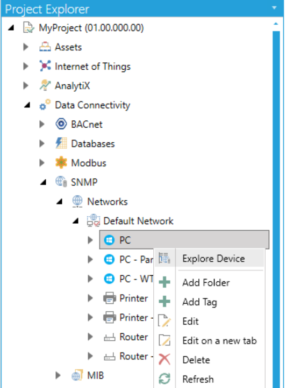Image resolution: width=286 pixels, height=388 pixels.
Task: Collapse the Data Connectivity node
Action: (27, 105)
